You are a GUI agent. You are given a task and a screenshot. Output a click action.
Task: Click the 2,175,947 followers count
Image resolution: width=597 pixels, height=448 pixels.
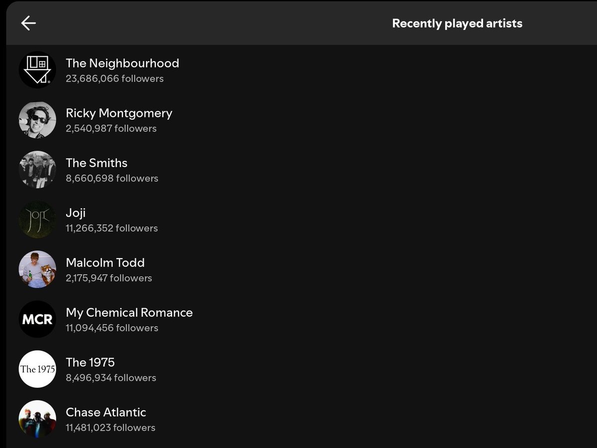coord(109,278)
